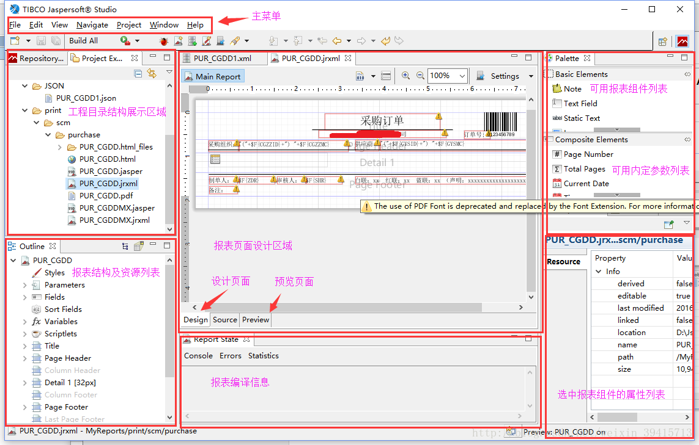Viewport: 699px width, 445px height.
Task: Collapse the purchase folder
Action: (x=48, y=135)
